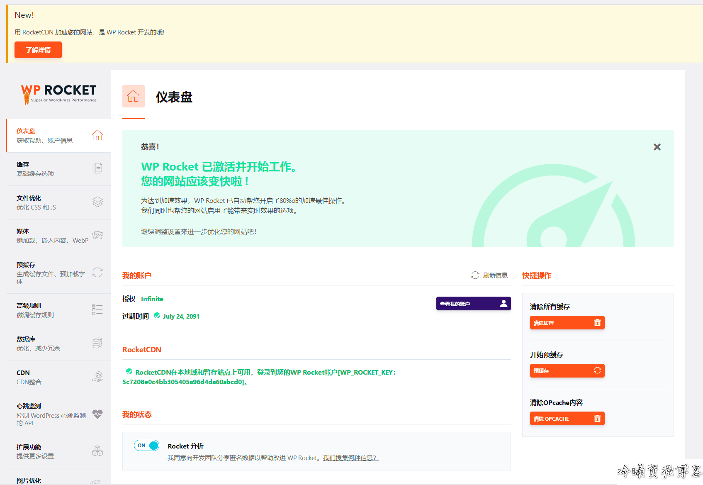The image size is (703, 485).
Task: Open the 高级规则 sidebar section
Action: tap(59, 310)
